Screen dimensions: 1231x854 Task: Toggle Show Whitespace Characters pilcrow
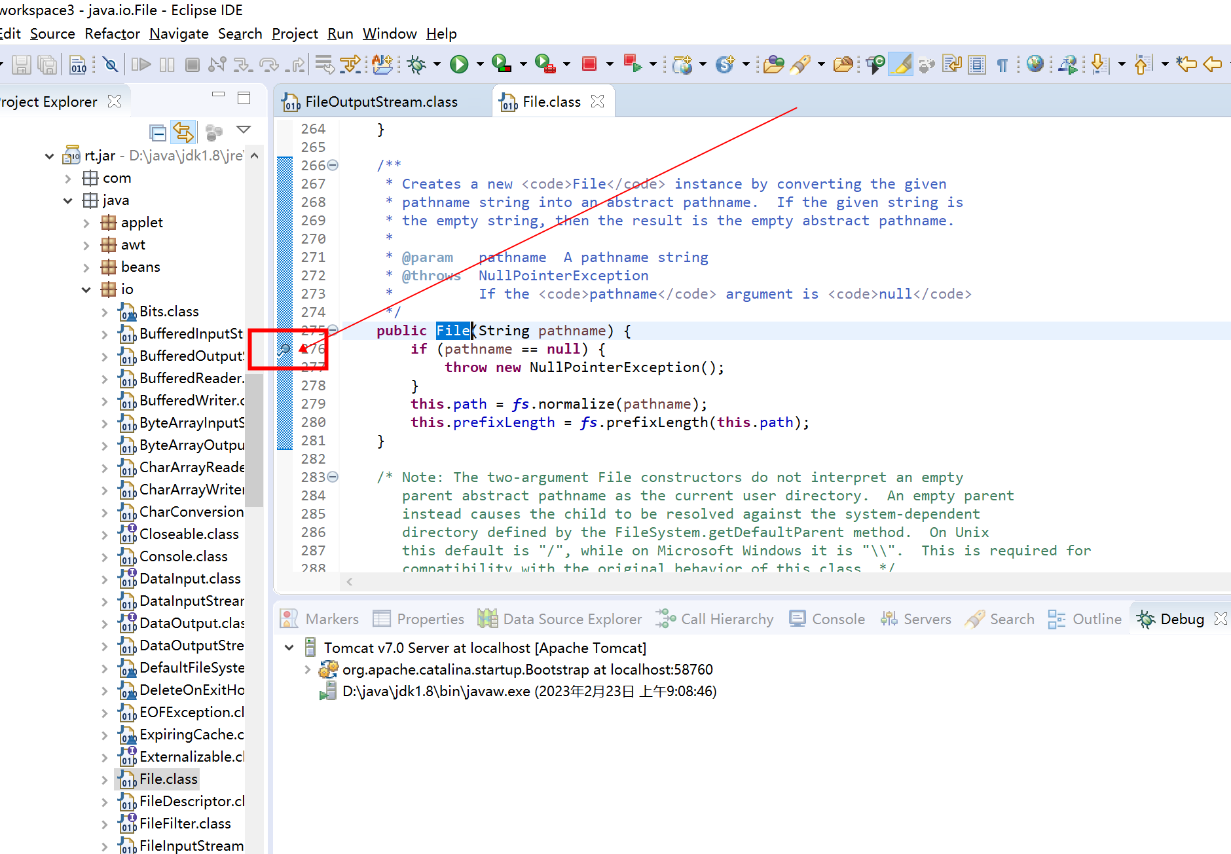1002,64
